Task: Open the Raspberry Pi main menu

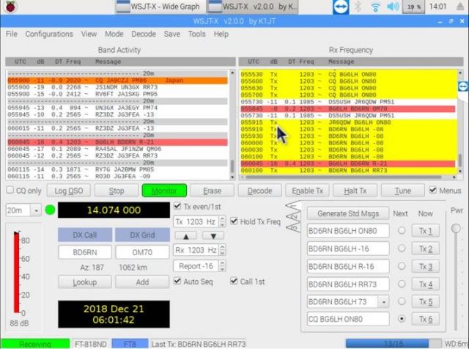Action: click(x=11, y=7)
